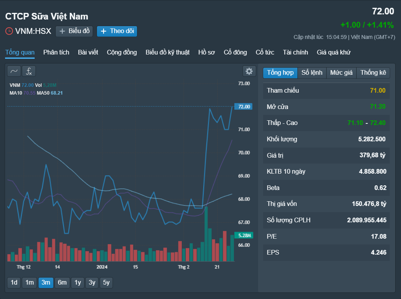The image size is (401, 299).
Task: Switch to Cổ đông tab
Action: coord(235,53)
